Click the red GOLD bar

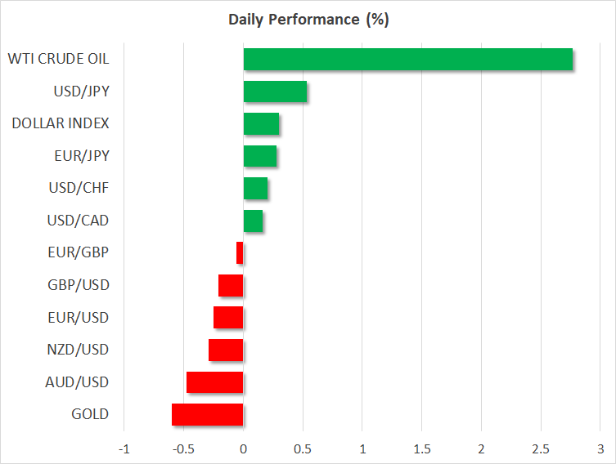click(207, 414)
